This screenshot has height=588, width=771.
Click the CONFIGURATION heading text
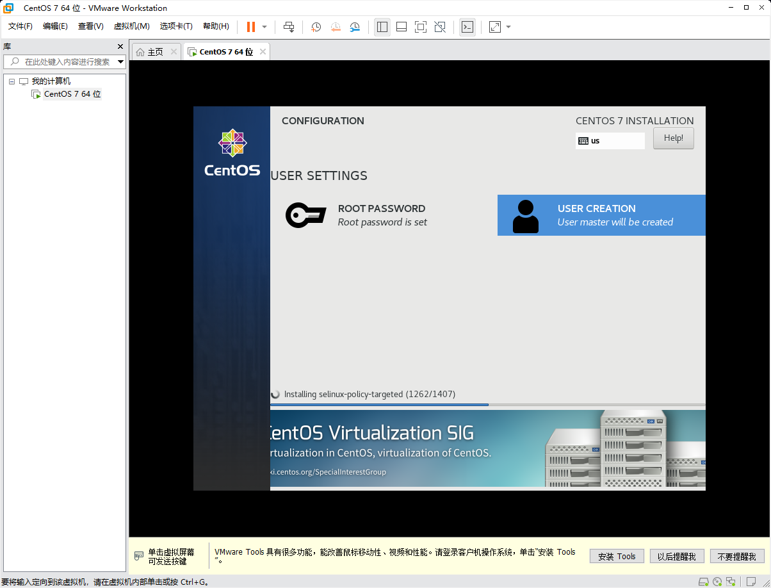(323, 120)
